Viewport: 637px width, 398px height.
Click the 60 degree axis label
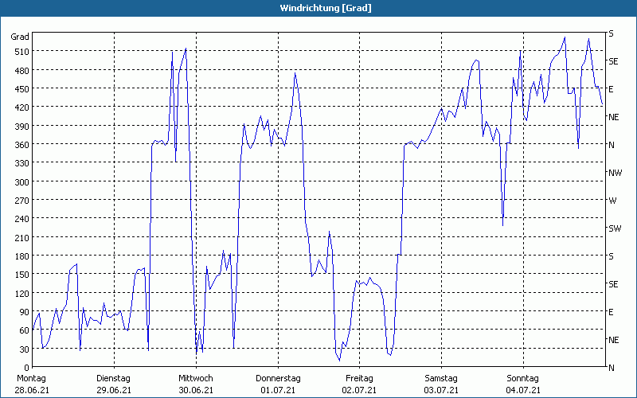(x=25, y=330)
